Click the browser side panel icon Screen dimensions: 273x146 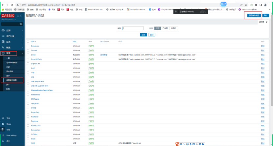coord(261,5)
